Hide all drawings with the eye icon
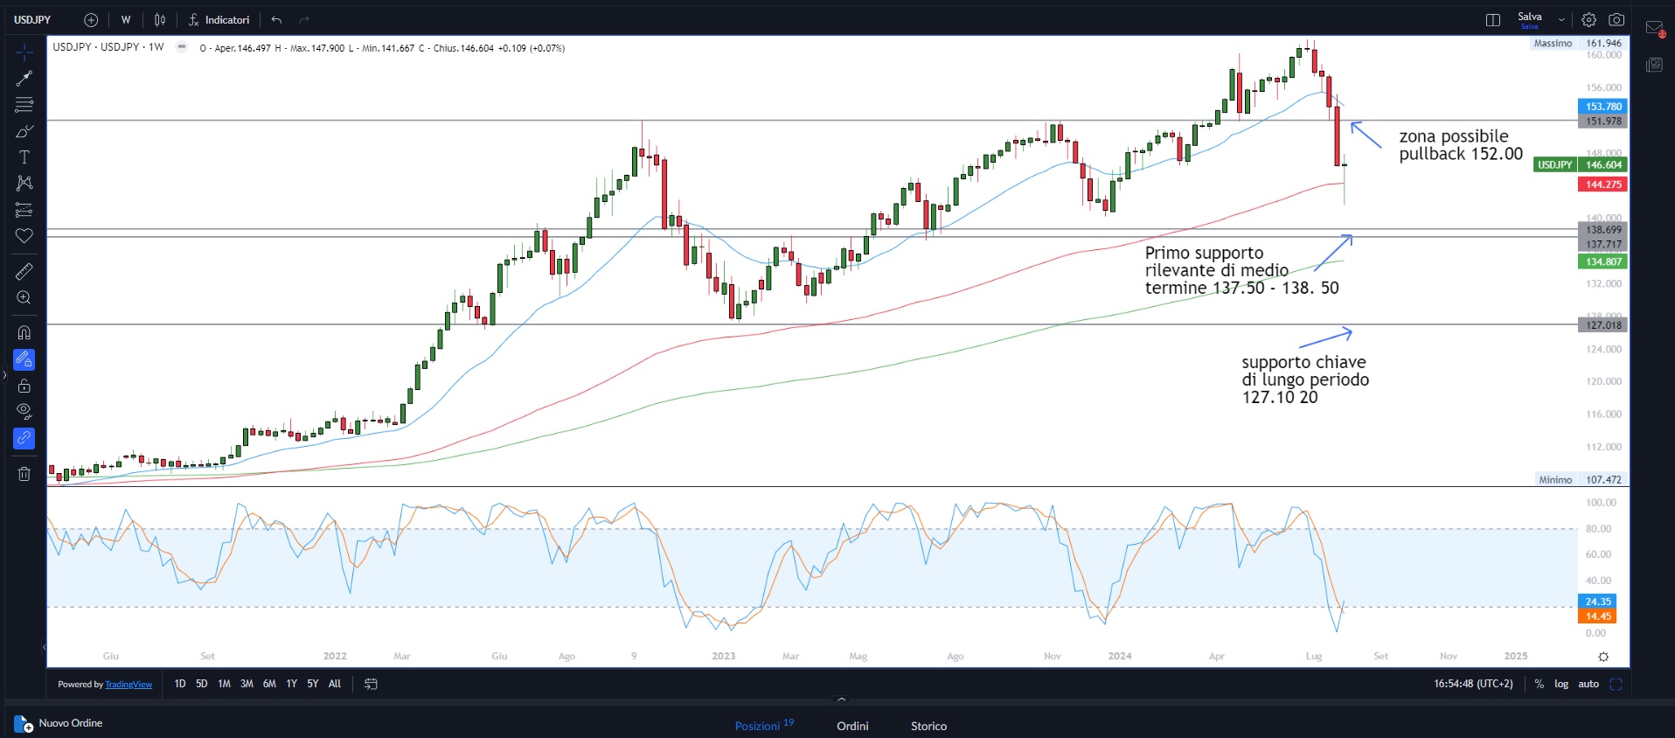The image size is (1675, 738). coord(24,411)
